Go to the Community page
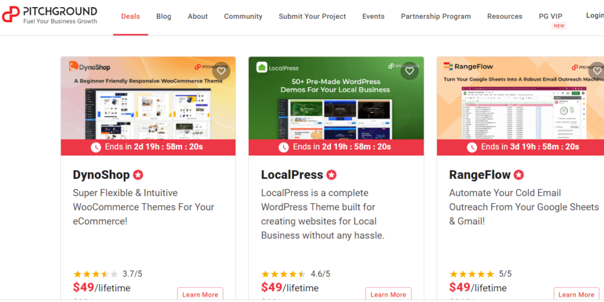The height and width of the screenshot is (302, 604). tap(243, 16)
